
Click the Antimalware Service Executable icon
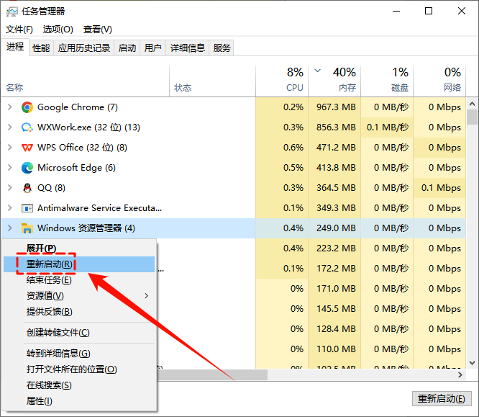27,208
